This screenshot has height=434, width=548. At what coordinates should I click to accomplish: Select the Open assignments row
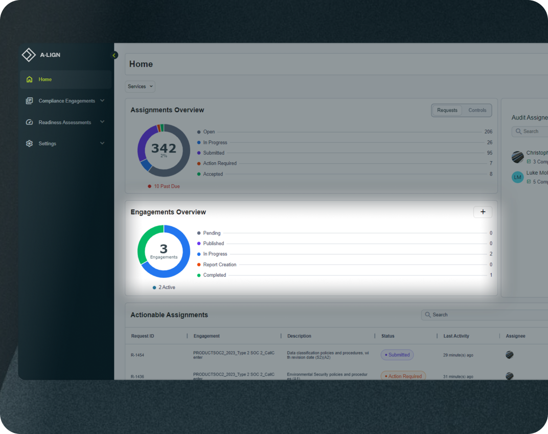(345, 132)
